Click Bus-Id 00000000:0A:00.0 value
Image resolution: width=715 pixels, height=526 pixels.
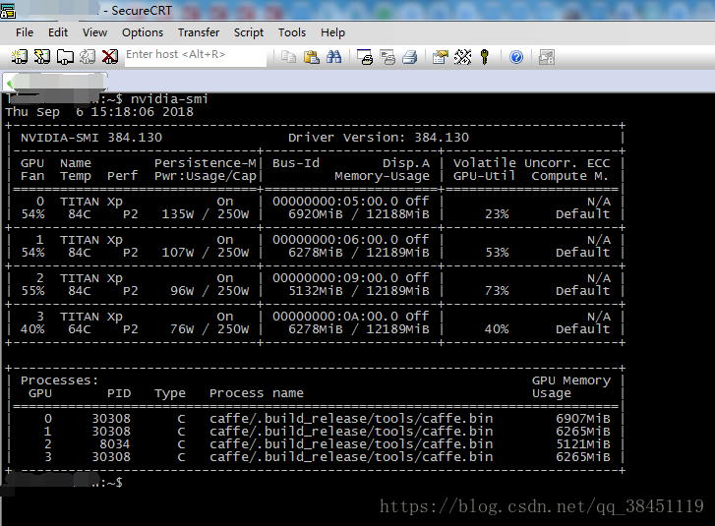pyautogui.click(x=335, y=317)
